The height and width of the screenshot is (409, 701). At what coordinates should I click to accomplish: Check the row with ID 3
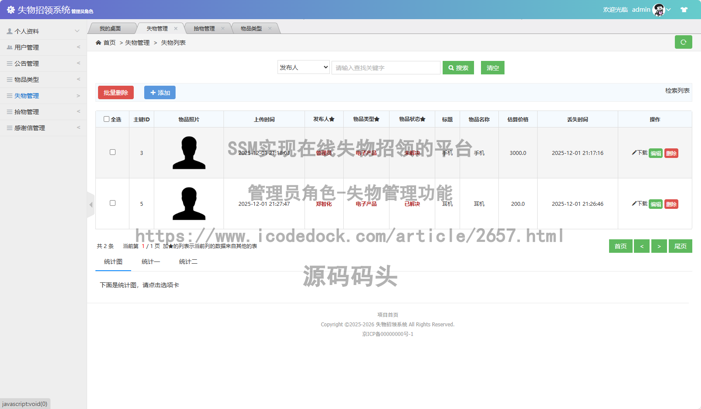(112, 152)
